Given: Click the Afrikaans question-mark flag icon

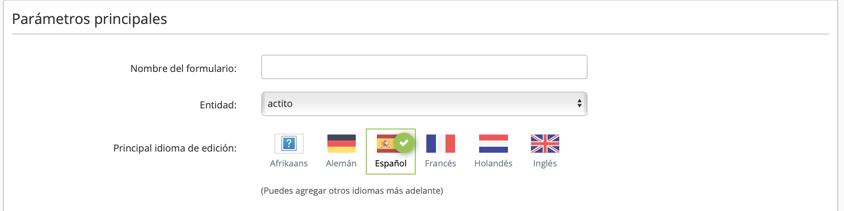Looking at the screenshot, I should point(289,143).
